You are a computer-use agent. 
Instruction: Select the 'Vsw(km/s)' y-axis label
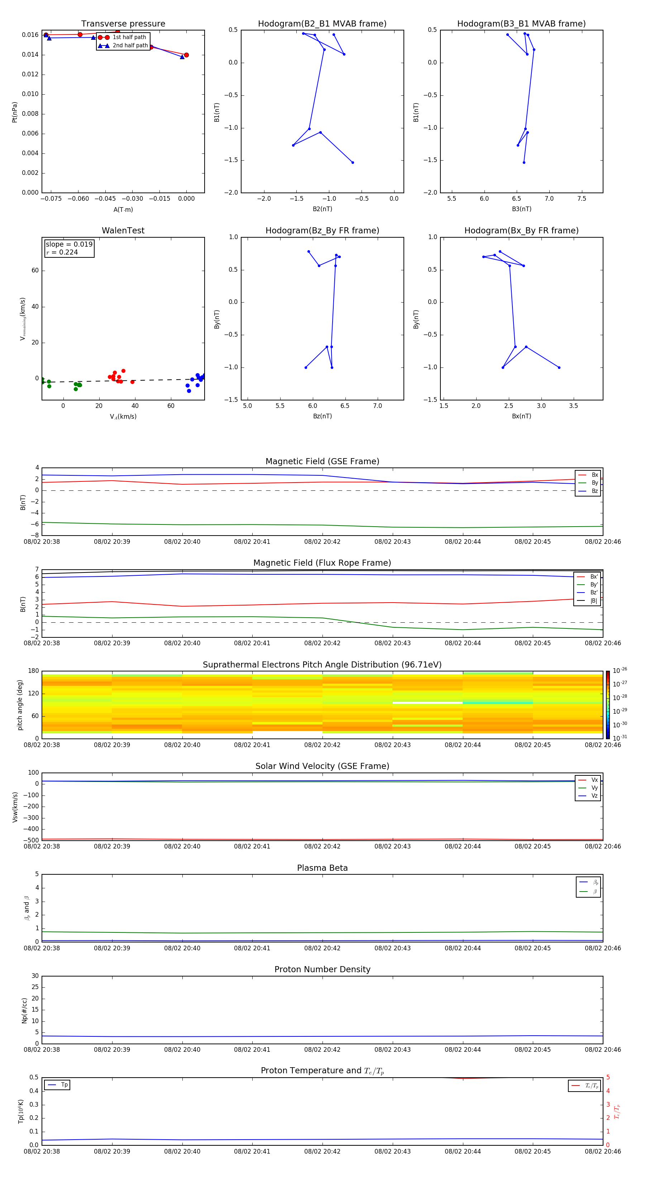click(15, 807)
